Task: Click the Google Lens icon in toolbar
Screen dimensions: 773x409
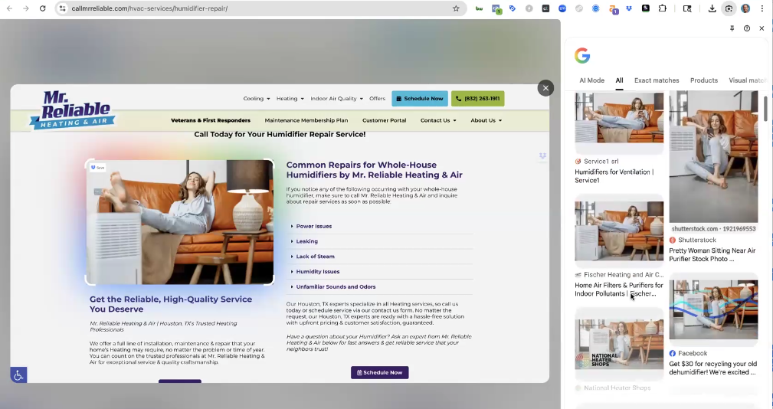Action: tap(729, 8)
